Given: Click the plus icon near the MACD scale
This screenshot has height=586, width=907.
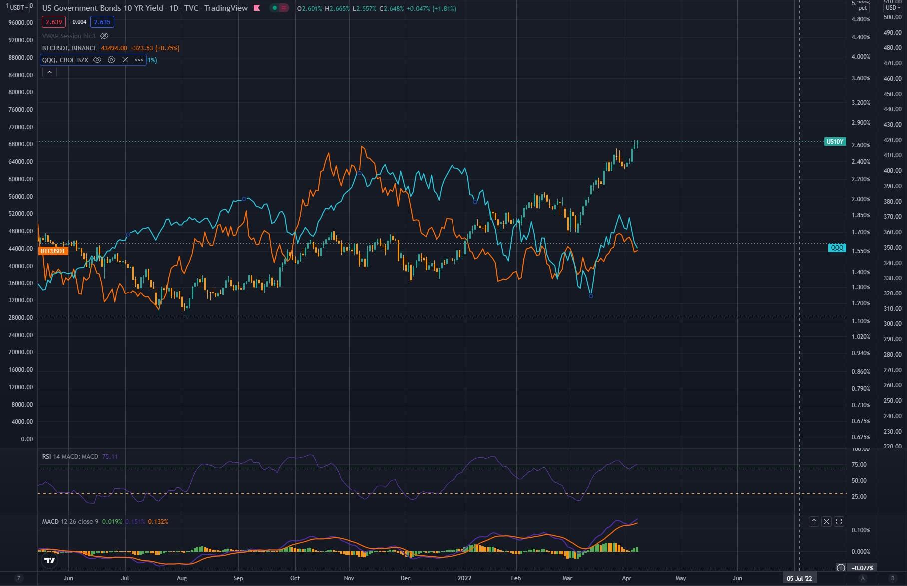Looking at the screenshot, I should pos(841,567).
